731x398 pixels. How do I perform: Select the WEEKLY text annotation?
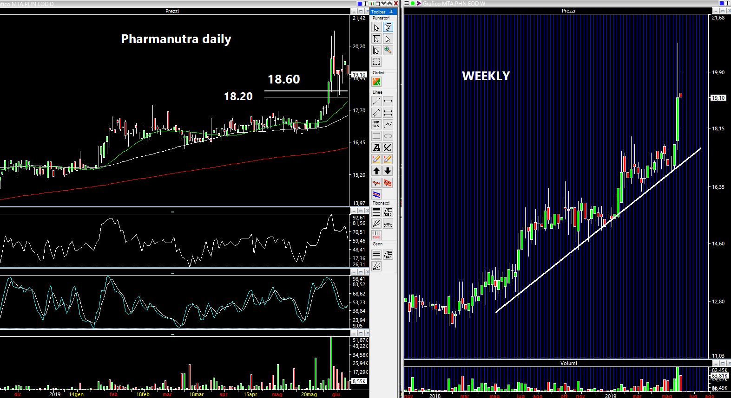coord(486,76)
